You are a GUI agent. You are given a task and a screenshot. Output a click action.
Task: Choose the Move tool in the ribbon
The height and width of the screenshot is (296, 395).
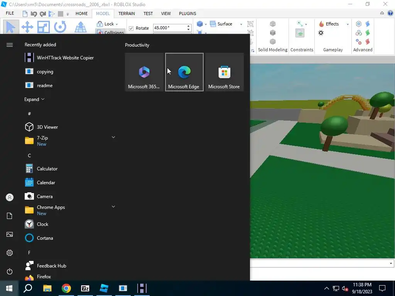[x=27, y=27]
